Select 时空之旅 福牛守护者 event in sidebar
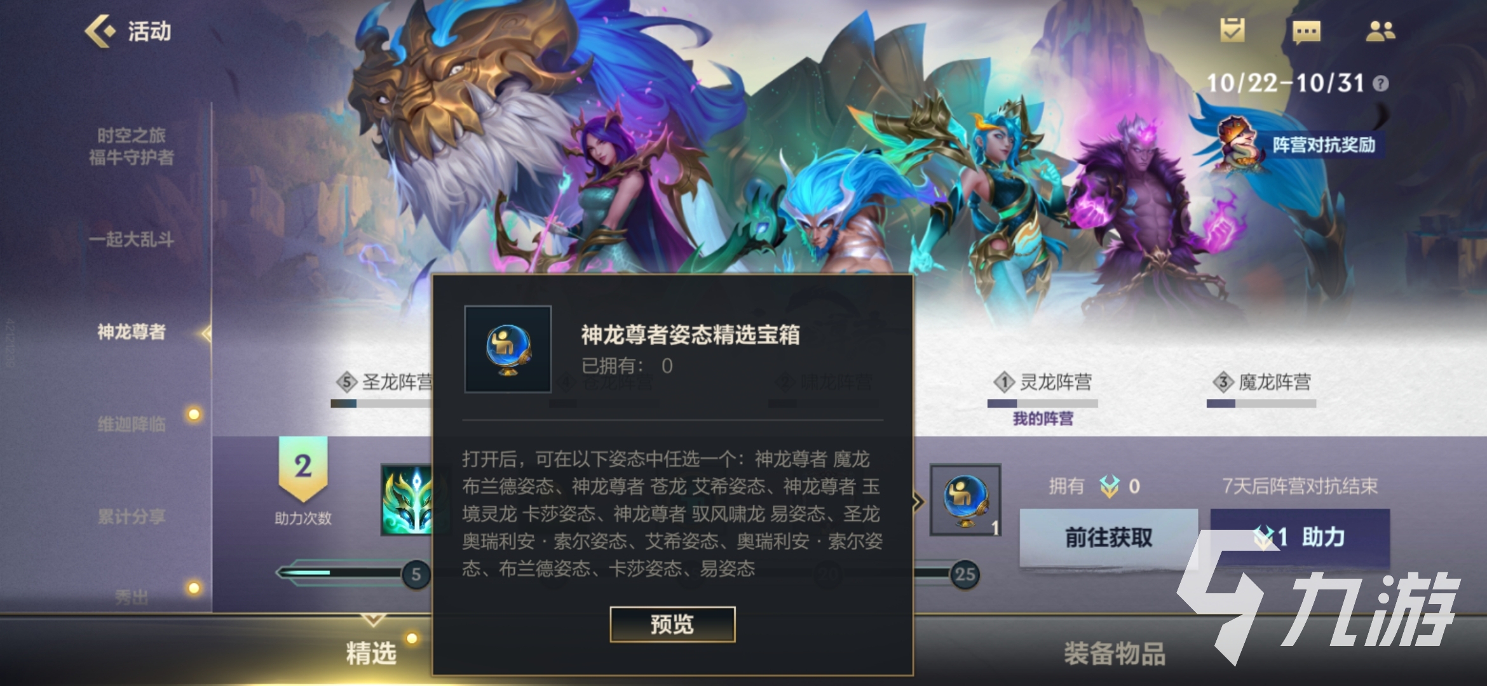The image size is (1487, 686). pos(131,146)
